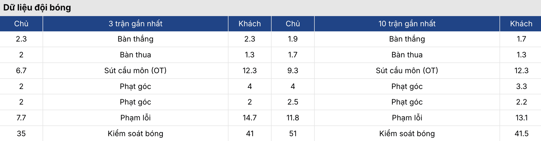The height and width of the screenshot is (141, 541).
Task: Click the 1.9 goals scored cell
Action: coord(293,39)
